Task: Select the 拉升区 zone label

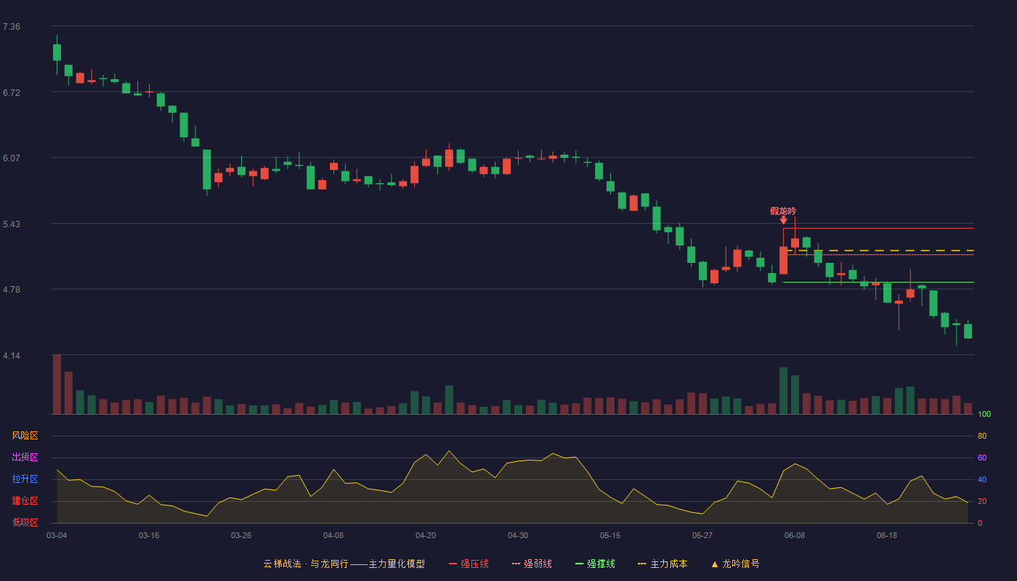Action: point(25,479)
